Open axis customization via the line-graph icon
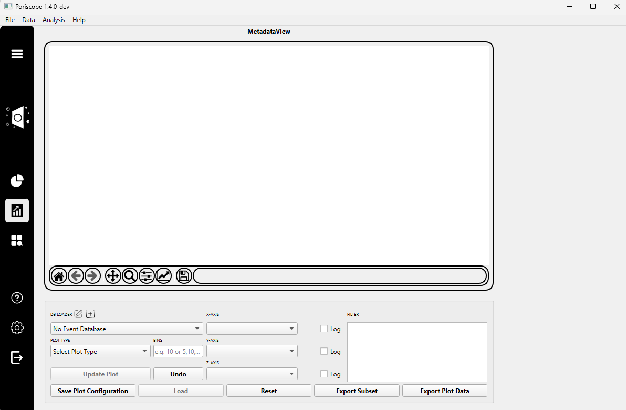 163,275
